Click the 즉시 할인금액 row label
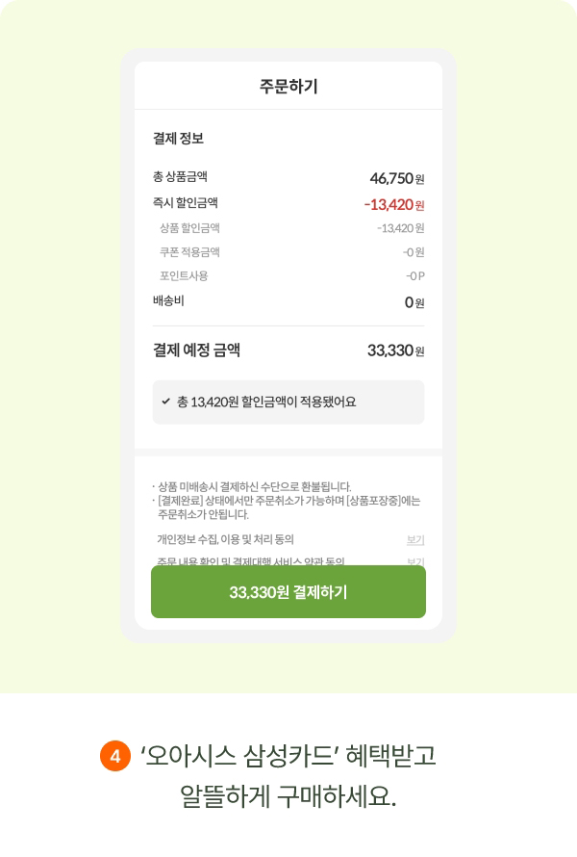This screenshot has height=857, width=577. (185, 203)
